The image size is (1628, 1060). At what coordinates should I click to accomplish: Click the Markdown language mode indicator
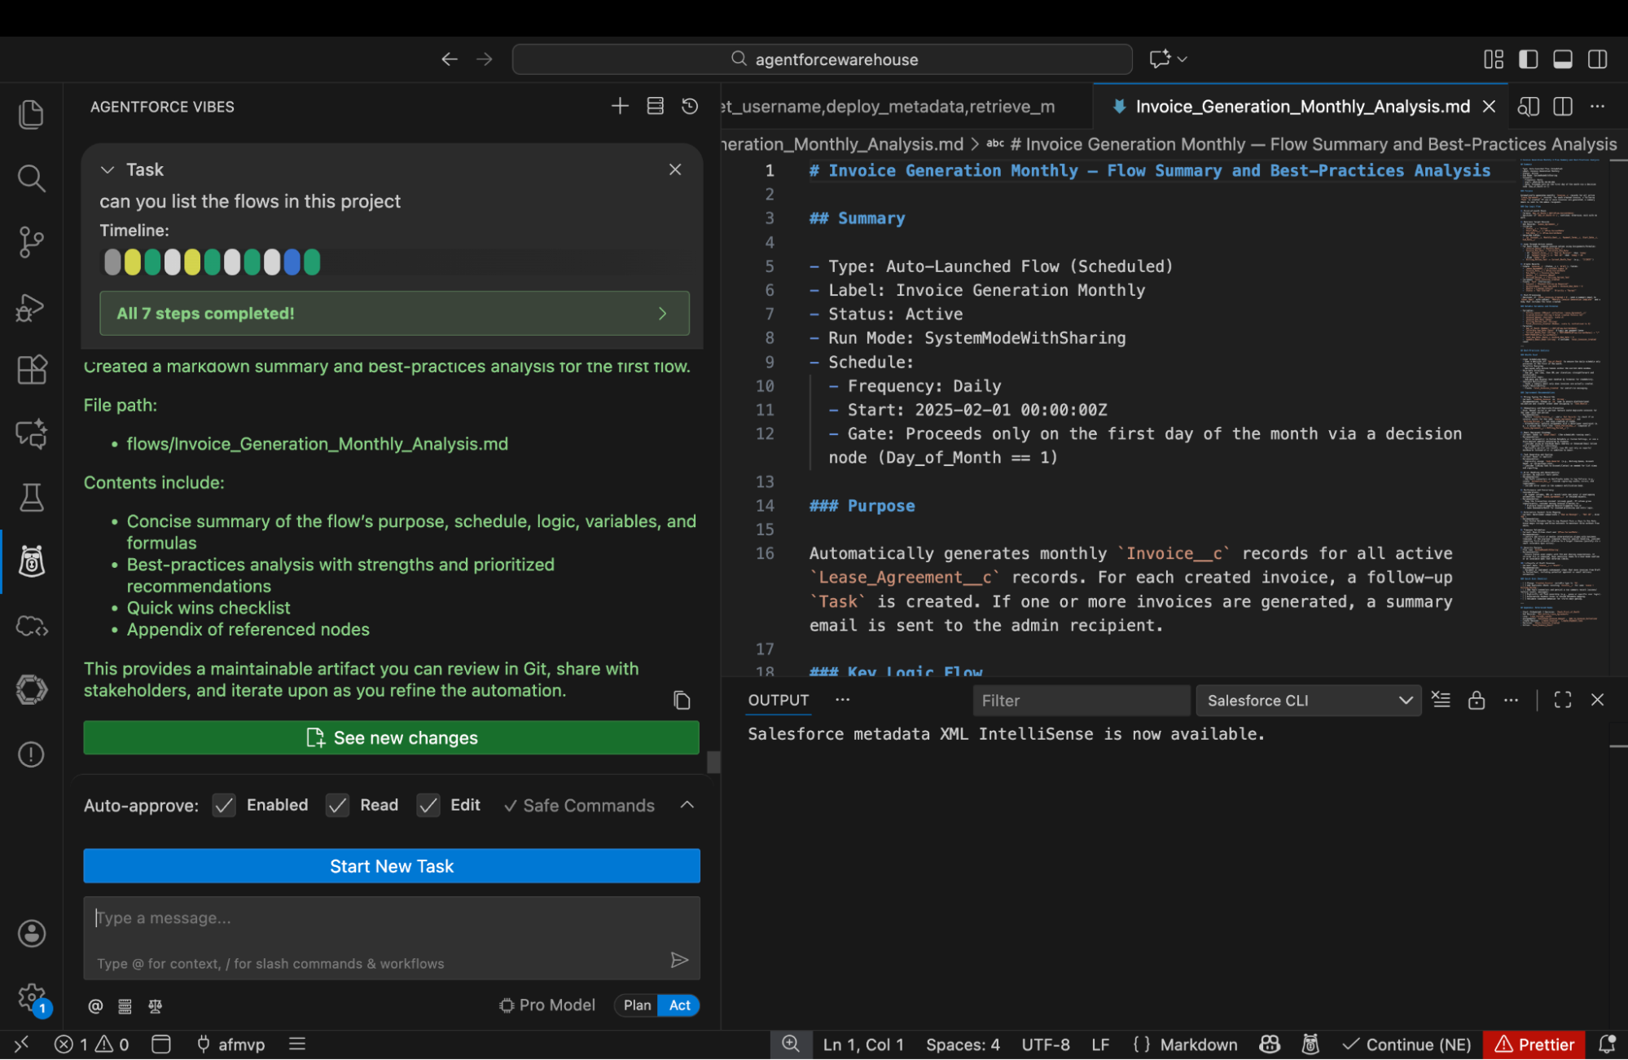pyautogui.click(x=1197, y=1044)
